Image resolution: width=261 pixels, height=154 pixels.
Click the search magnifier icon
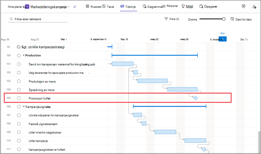pyautogui.click(x=11, y=19)
